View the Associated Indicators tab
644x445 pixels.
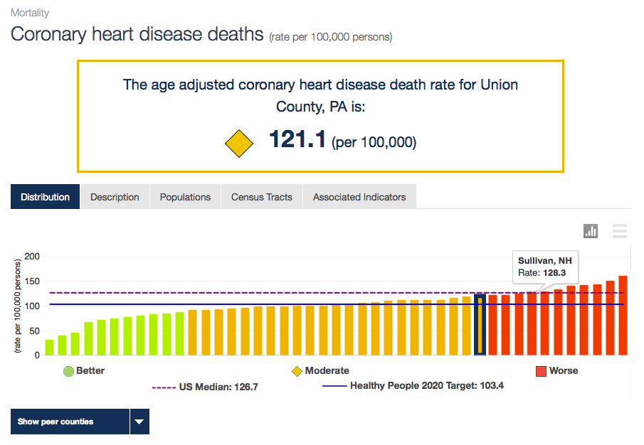[359, 196]
